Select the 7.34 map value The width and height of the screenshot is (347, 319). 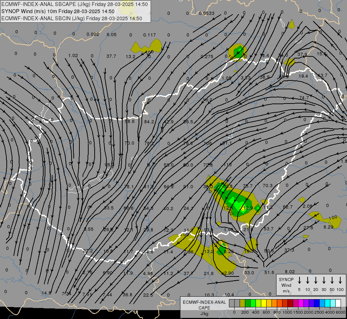click(66, 294)
